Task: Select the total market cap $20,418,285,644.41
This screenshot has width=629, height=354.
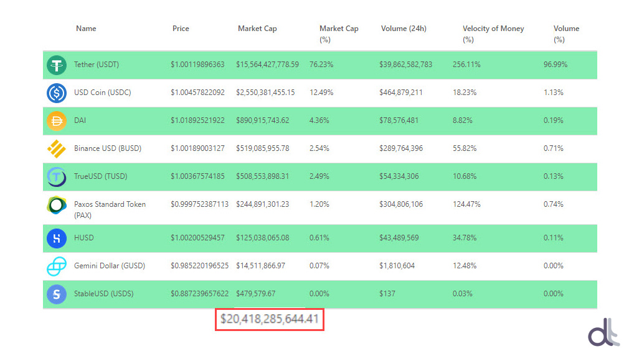Action: pyautogui.click(x=270, y=319)
